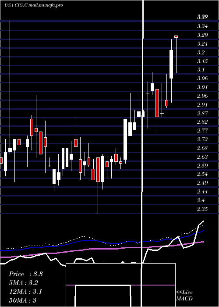The width and height of the screenshot is (219, 307).
Task: Click the tall white candle reaching 3.2
Action: 171,64
